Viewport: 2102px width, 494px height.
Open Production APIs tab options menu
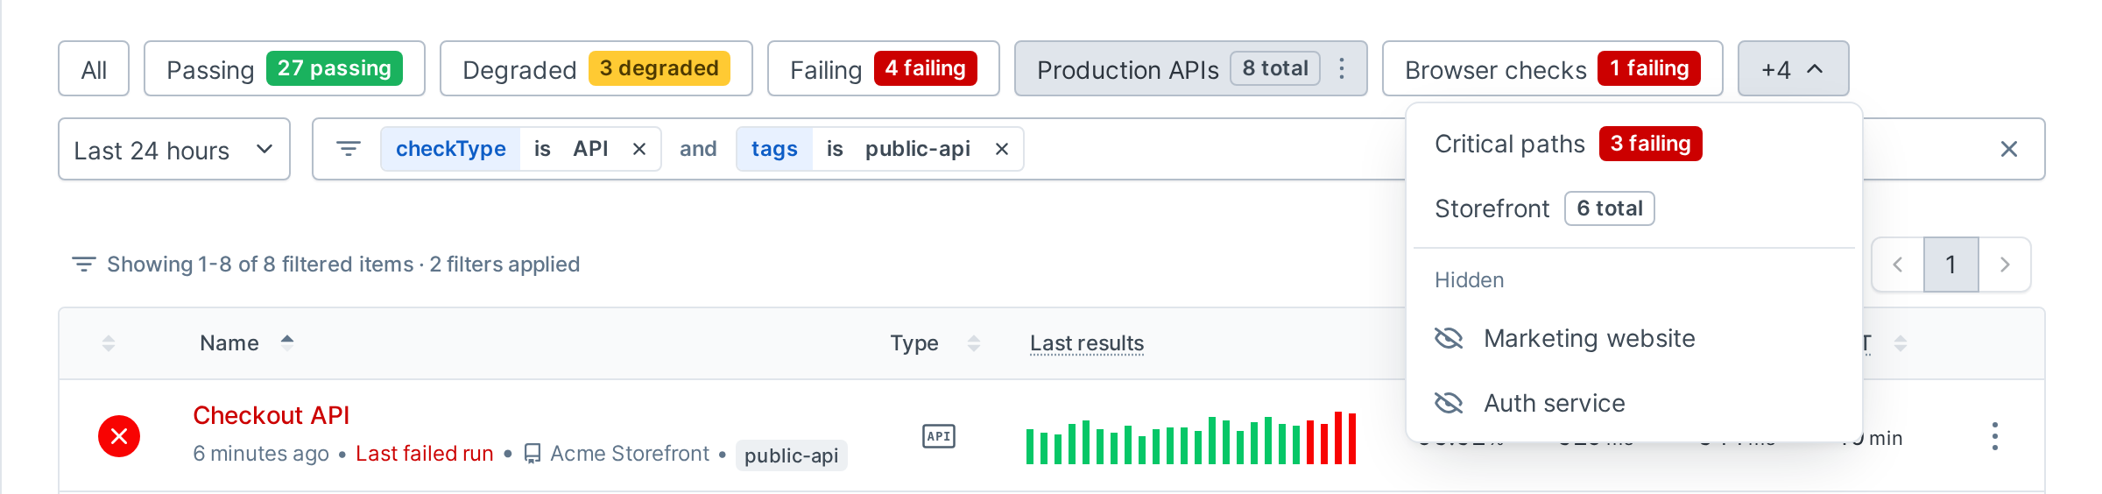point(1342,69)
